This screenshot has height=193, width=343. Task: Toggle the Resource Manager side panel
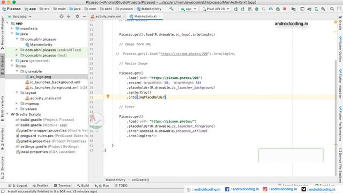(x=2, y=33)
